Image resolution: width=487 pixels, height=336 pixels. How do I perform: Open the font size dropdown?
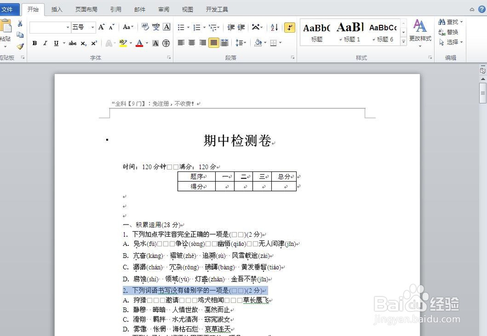[x=92, y=27]
